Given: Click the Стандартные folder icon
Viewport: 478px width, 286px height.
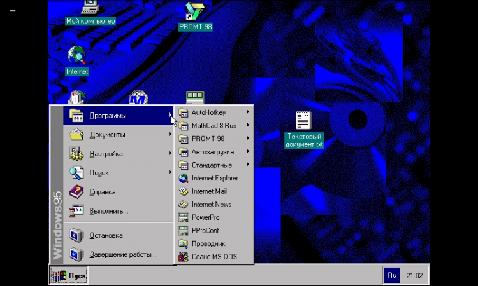Looking at the screenshot, I should (183, 165).
